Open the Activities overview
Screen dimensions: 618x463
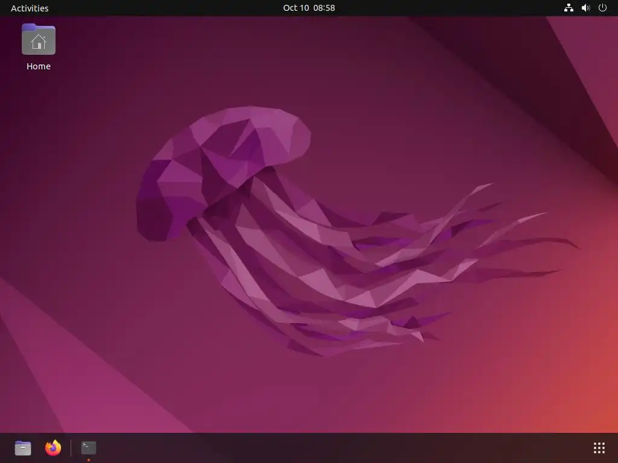click(x=30, y=8)
